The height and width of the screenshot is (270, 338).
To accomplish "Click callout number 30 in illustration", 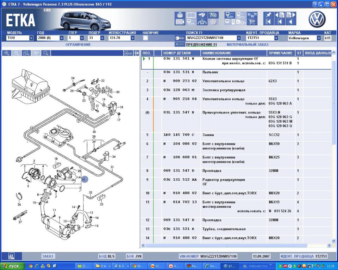I will [94, 132].
